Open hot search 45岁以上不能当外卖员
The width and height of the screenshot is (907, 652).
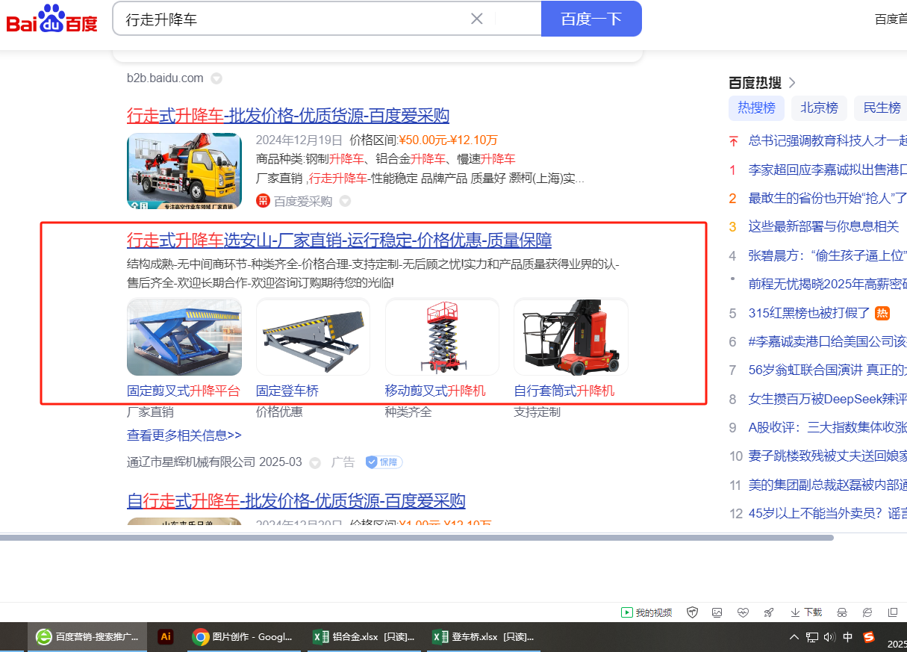click(828, 514)
